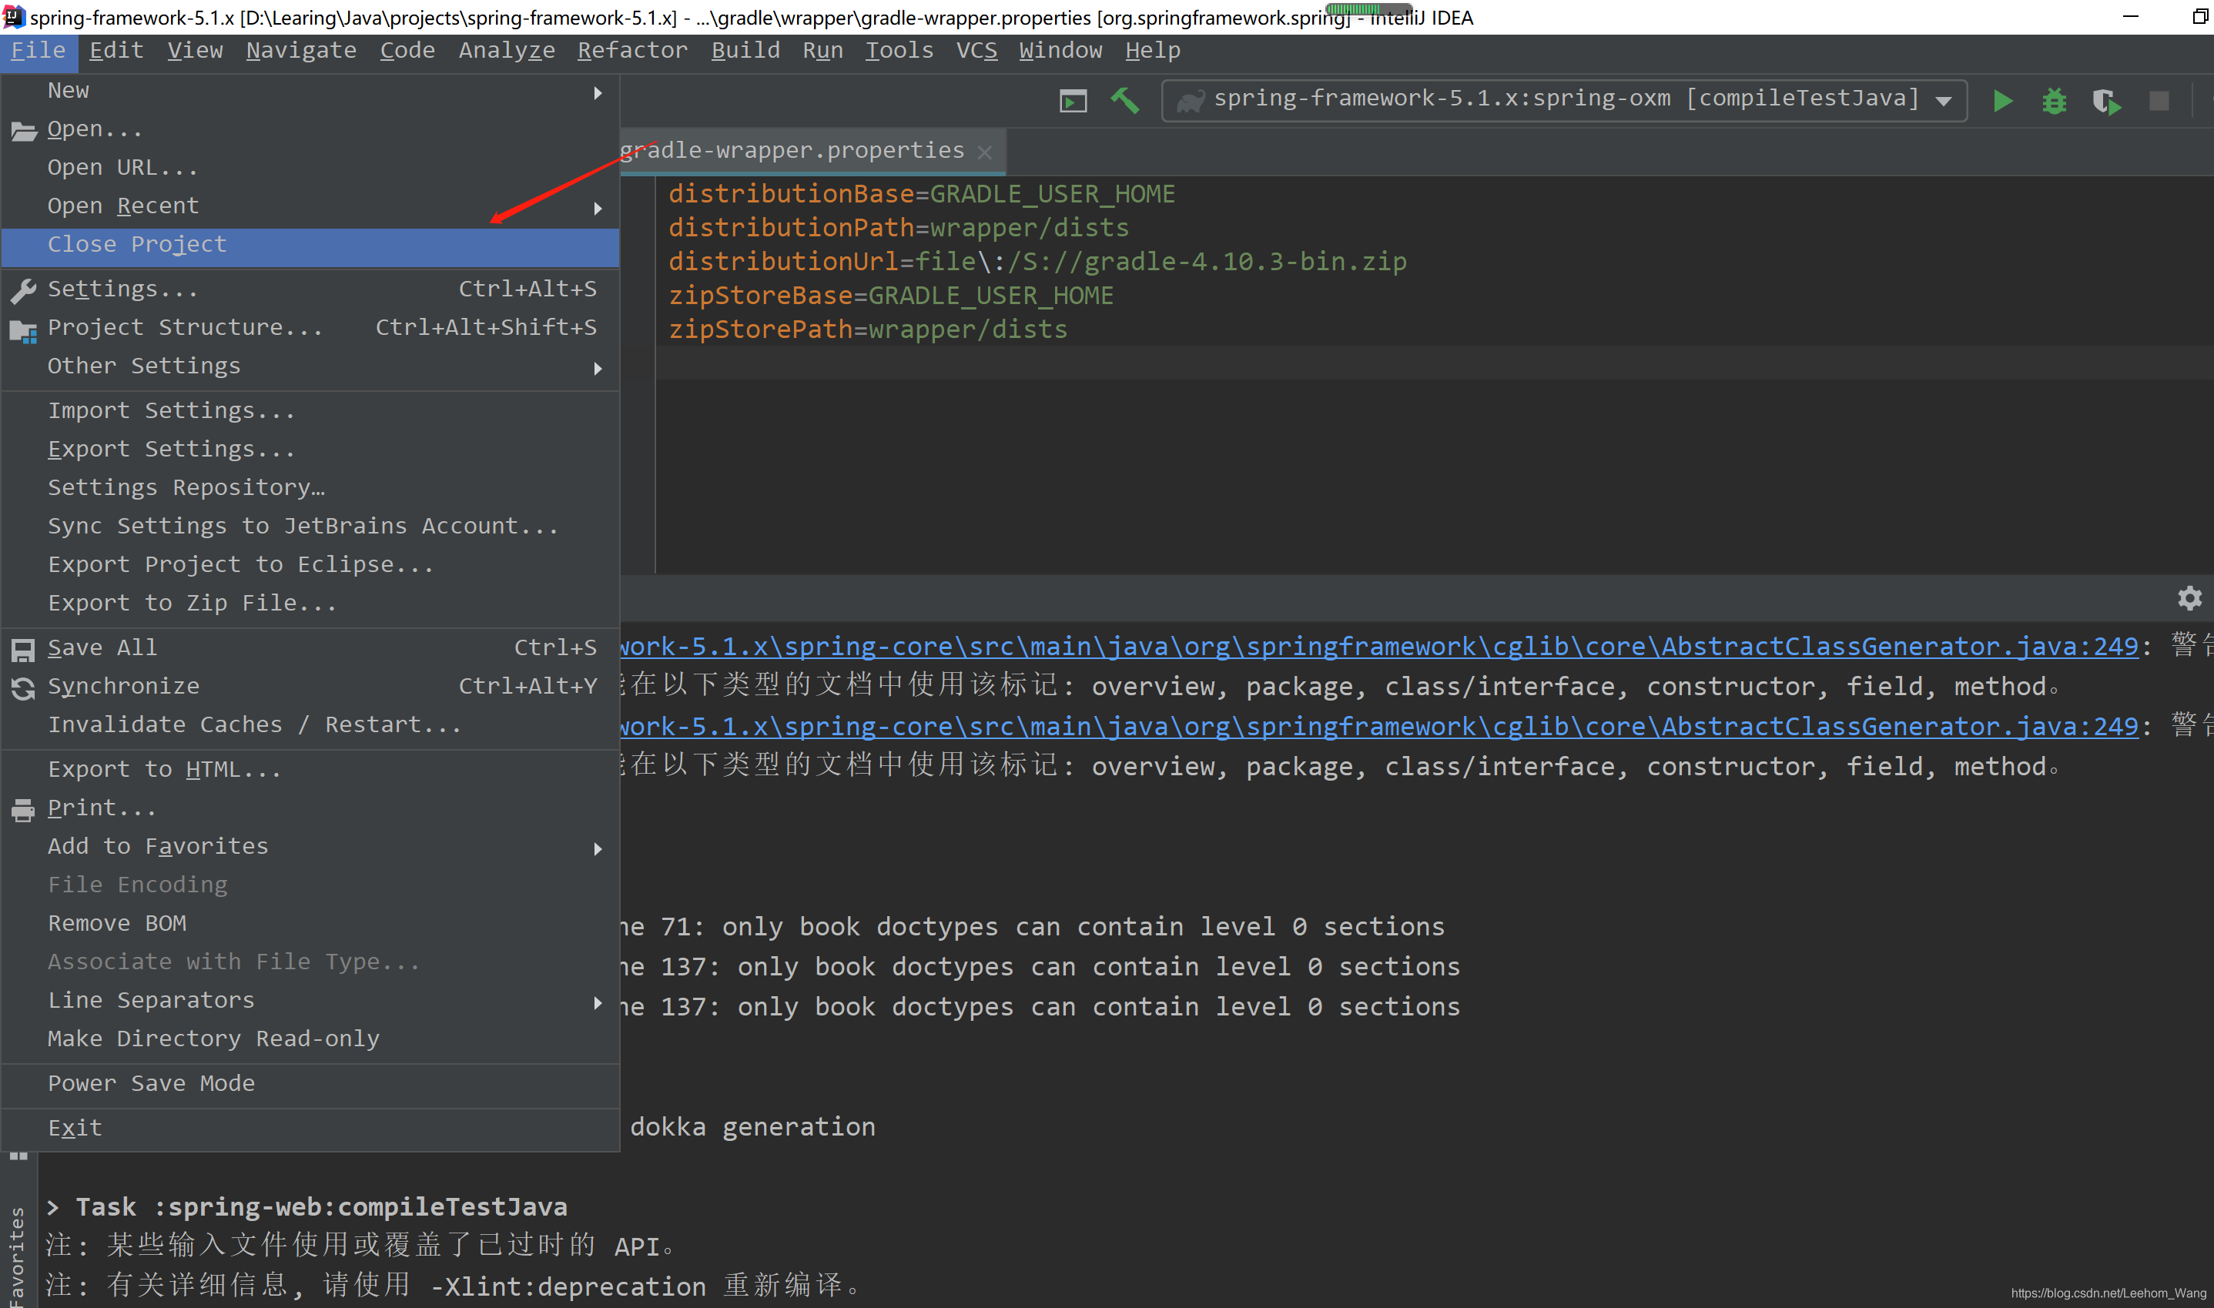This screenshot has height=1308, width=2214.
Task: Start debugging with the bug icon
Action: 2055,102
